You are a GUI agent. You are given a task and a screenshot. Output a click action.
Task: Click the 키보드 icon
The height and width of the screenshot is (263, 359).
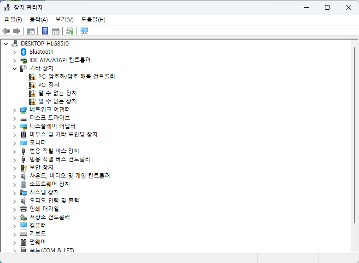pyautogui.click(x=24, y=234)
